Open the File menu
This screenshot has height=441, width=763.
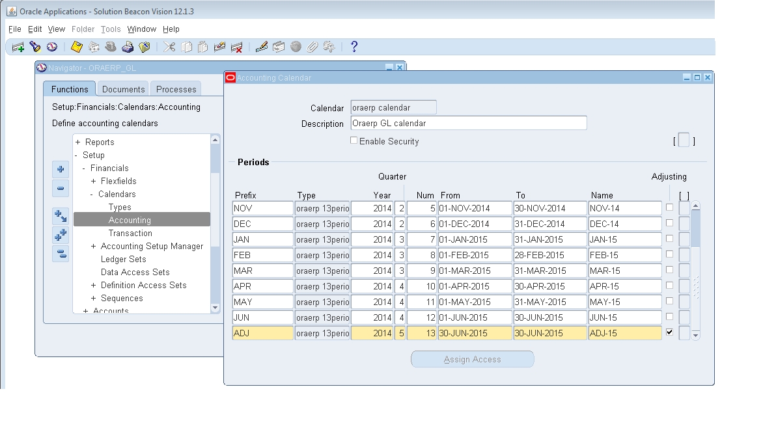[x=14, y=29]
